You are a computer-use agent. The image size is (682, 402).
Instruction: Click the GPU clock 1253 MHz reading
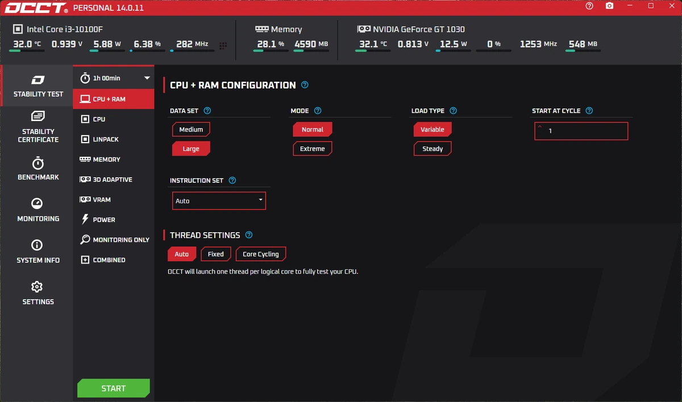(538, 44)
